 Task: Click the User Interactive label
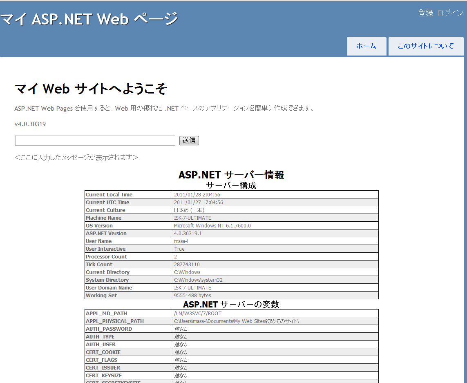coord(106,249)
